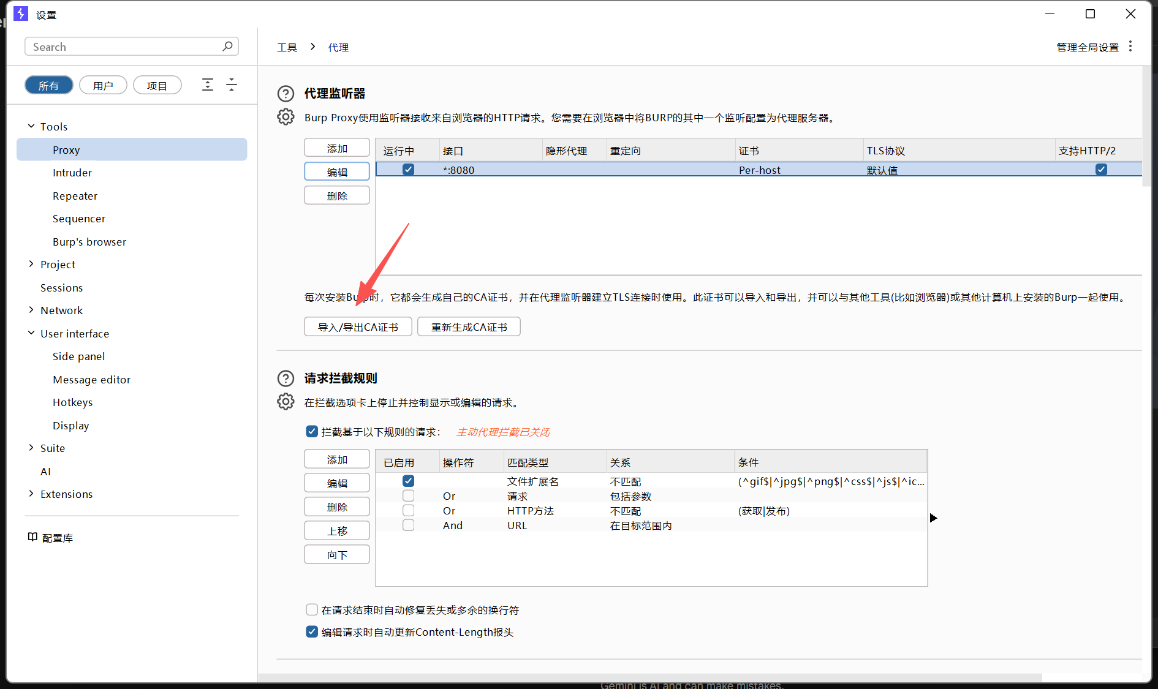The image size is (1158, 689).
Task: Toggle the running checkbox for *:8080 listener
Action: click(408, 170)
